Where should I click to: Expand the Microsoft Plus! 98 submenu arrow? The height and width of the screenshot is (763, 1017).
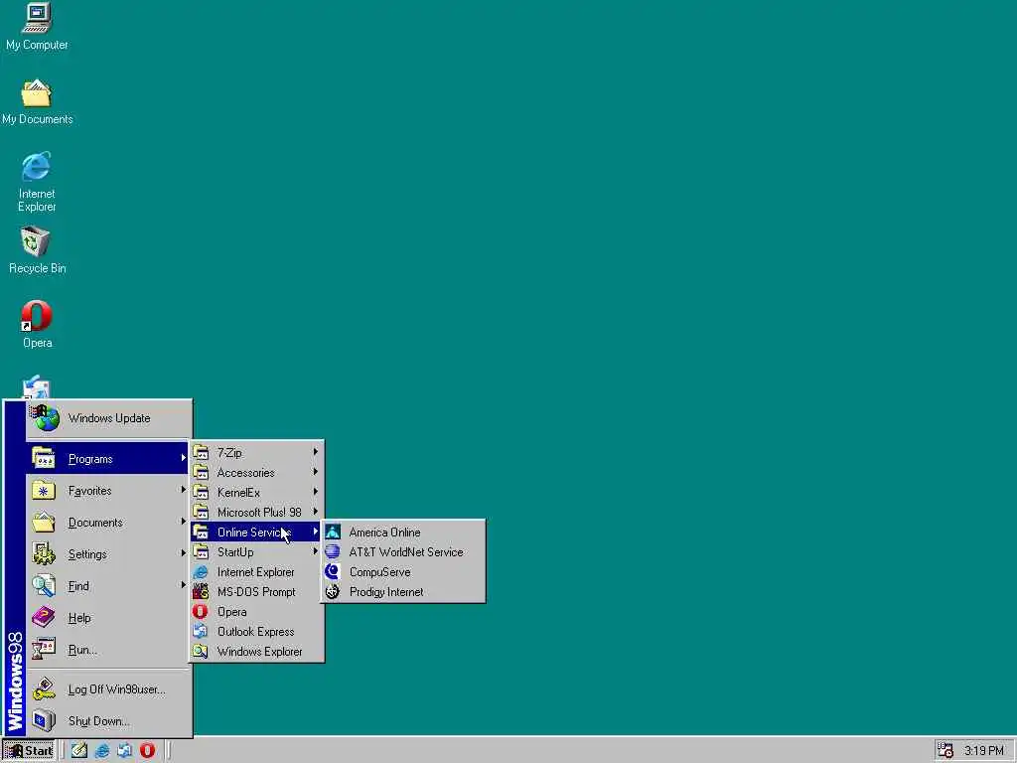315,512
